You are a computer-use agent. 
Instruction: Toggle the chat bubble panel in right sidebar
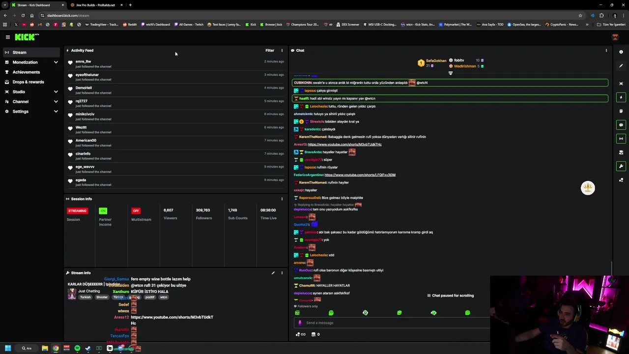pyautogui.click(x=621, y=125)
